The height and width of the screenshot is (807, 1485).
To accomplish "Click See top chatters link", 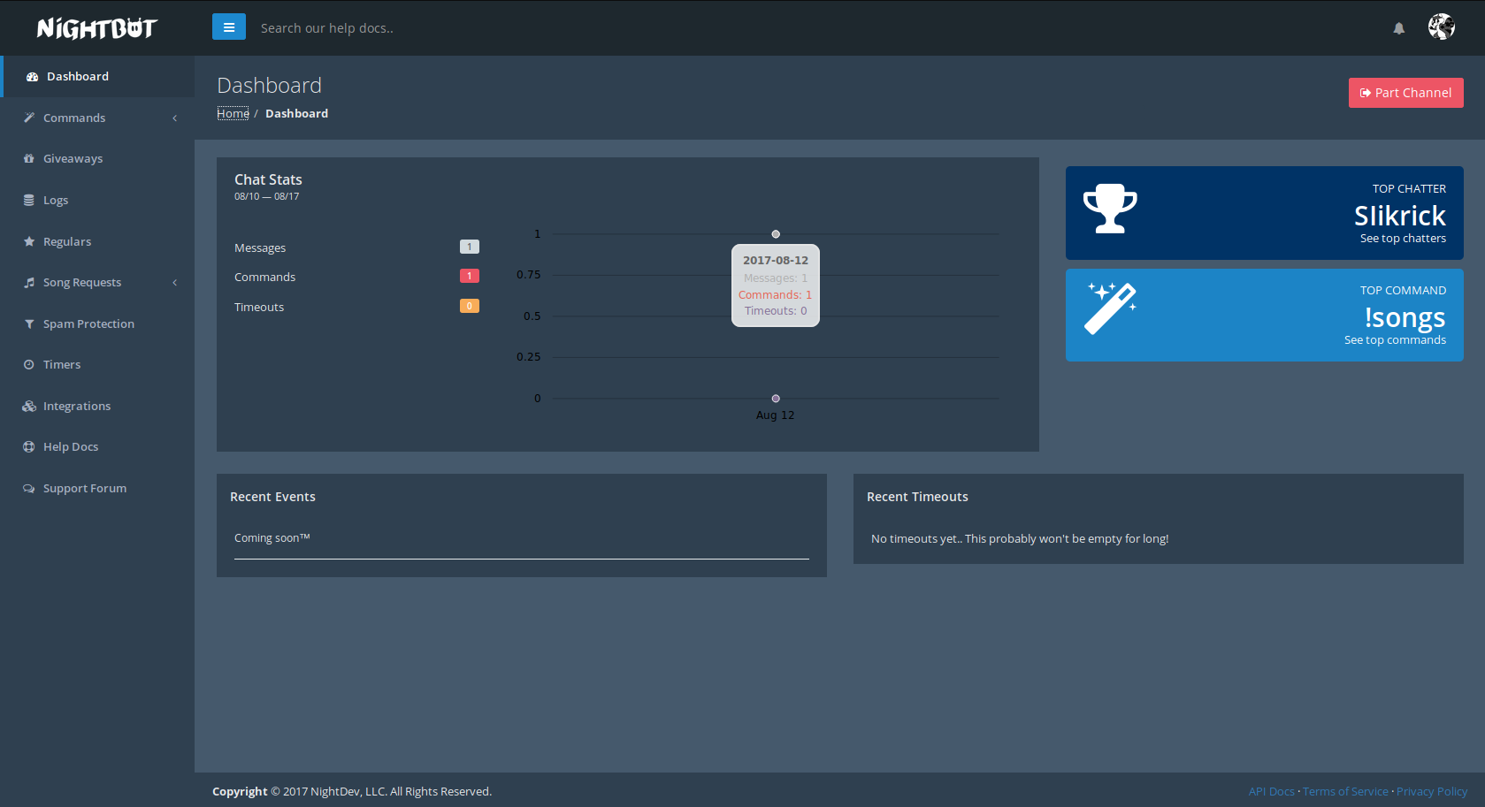I will [1403, 239].
